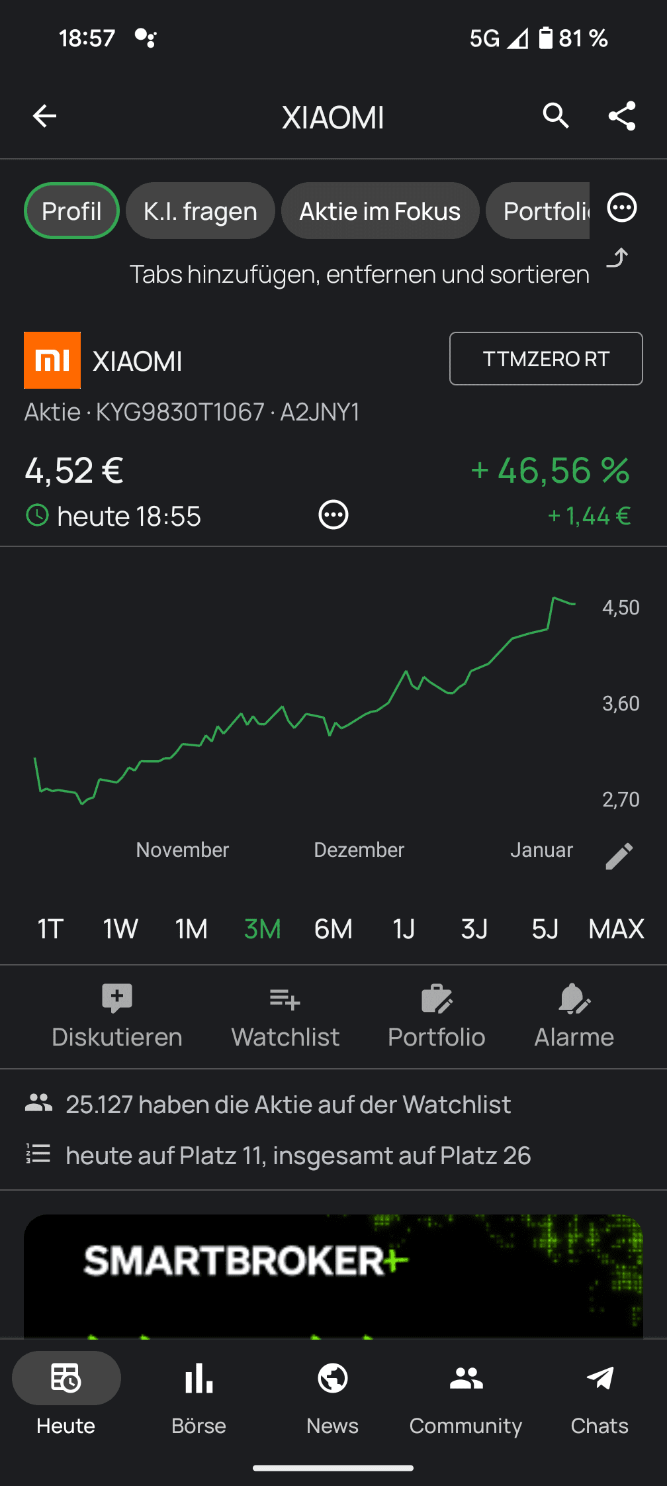This screenshot has width=667, height=1486.
Task: Open the TTMZERO RT exchange selector
Action: pyautogui.click(x=546, y=358)
